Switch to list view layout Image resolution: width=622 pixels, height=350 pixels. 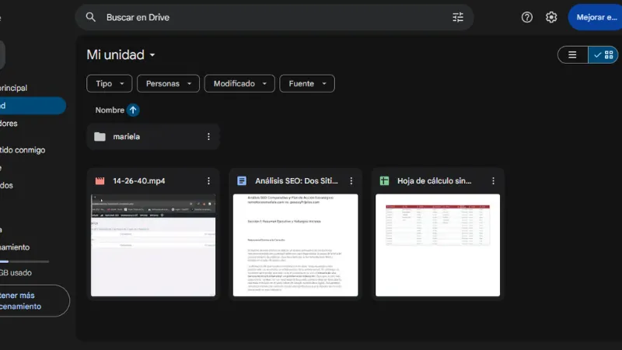click(572, 54)
